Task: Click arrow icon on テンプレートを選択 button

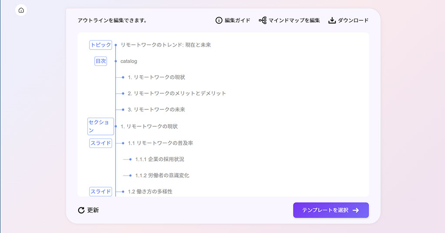Action: (x=356, y=210)
